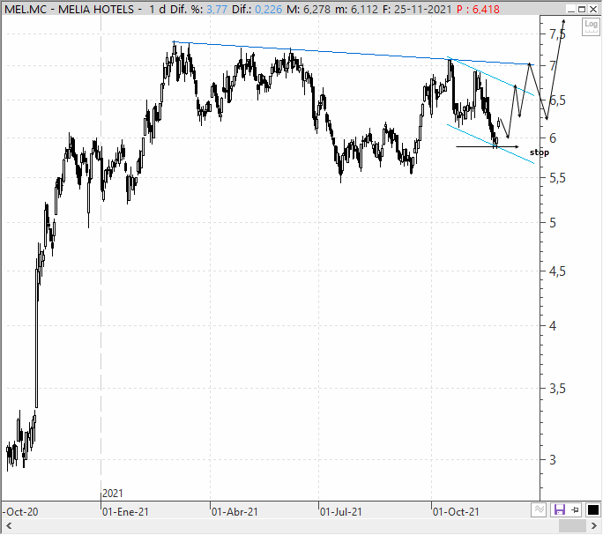This screenshot has height=535, width=603.
Task: Click the horizontal scrollbar thumb
Action: 572,526
